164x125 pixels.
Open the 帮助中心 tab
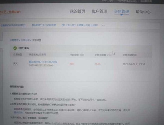[143, 12]
